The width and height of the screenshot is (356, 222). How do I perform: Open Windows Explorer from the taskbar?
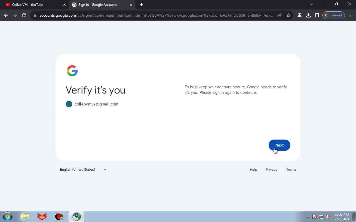tap(25, 216)
